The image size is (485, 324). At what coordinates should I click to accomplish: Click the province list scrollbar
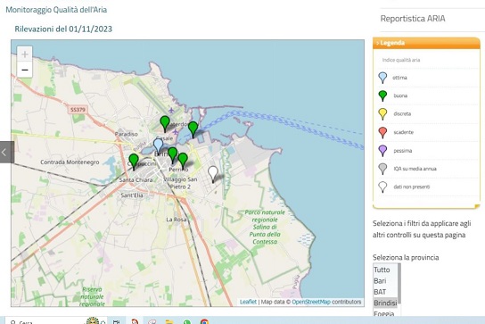click(399, 284)
